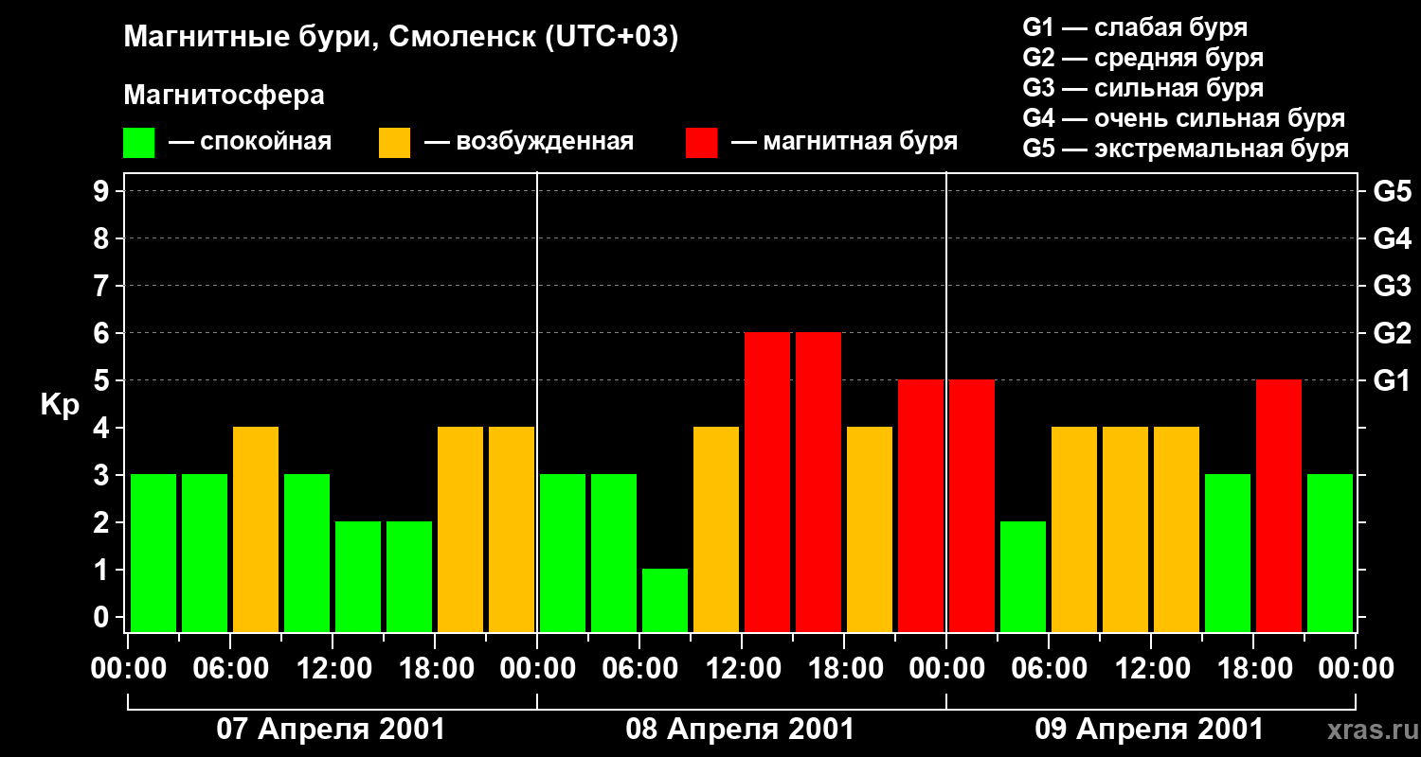Click the '— магнитная буря' legend label
The height and width of the screenshot is (757, 1421).
click(x=844, y=142)
